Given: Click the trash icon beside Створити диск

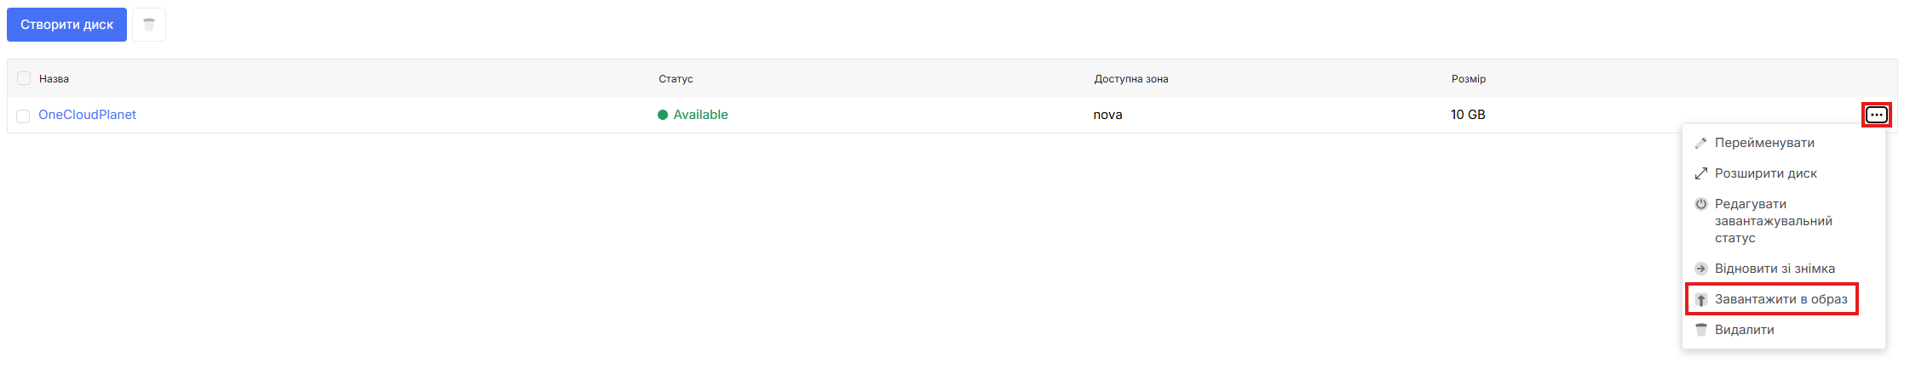Looking at the screenshot, I should tap(149, 25).
